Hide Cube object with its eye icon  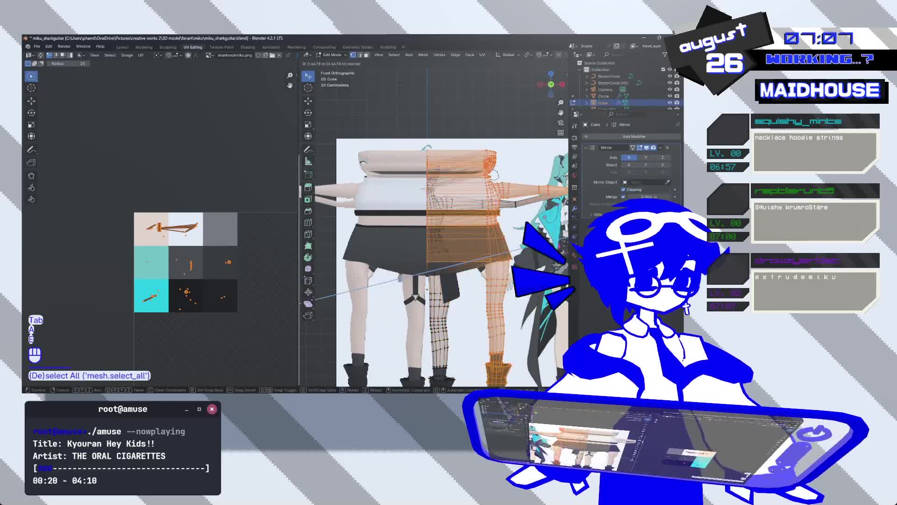669,102
